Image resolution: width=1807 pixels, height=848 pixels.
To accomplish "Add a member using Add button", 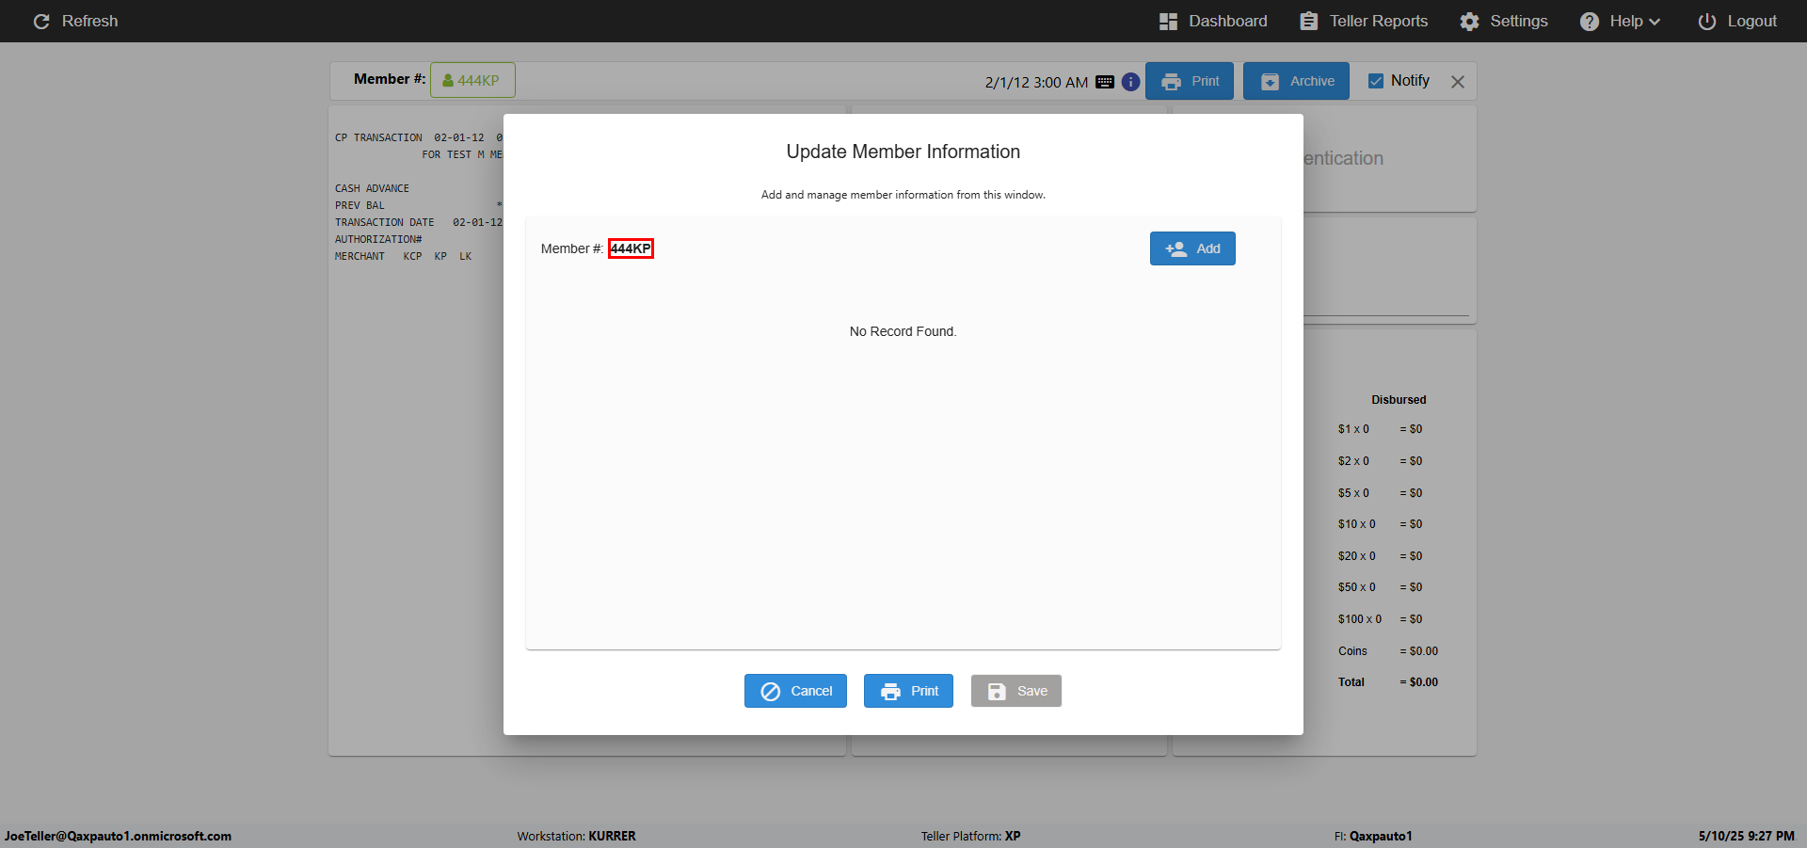I will pos(1192,248).
